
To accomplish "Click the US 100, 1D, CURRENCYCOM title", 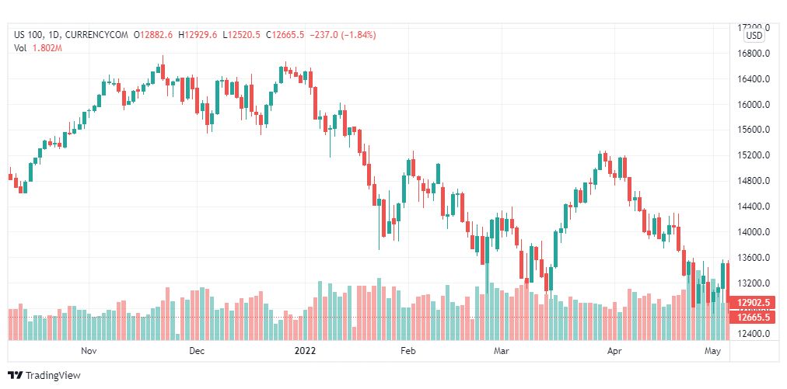I will click(x=72, y=35).
